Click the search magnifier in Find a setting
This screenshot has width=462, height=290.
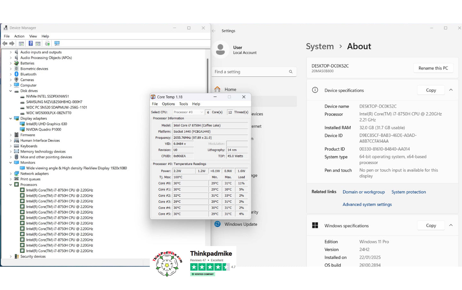tap(291, 72)
